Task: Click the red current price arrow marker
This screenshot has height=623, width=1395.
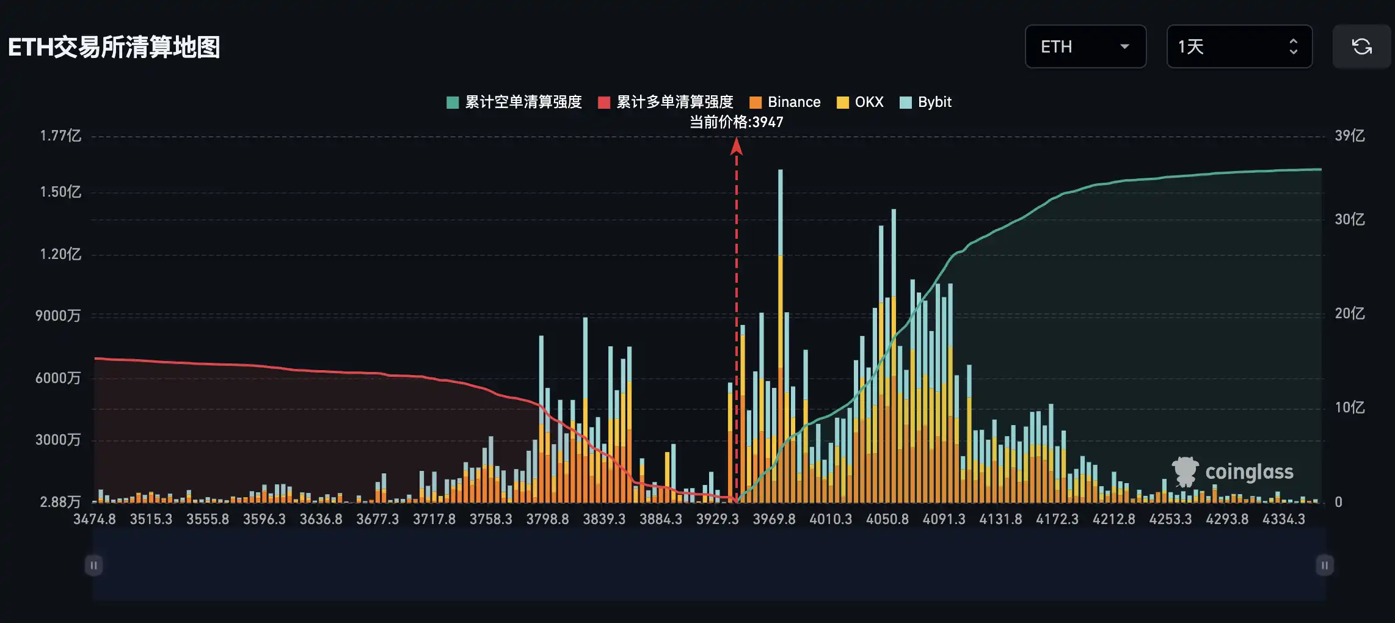Action: pos(737,147)
